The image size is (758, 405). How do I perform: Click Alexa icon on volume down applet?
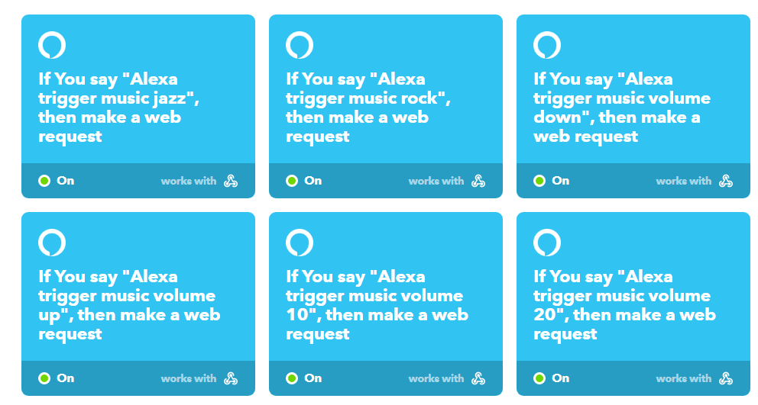pos(547,45)
